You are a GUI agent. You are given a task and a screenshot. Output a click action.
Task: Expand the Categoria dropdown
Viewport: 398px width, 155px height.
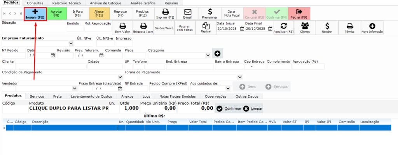pyautogui.click(x=208, y=55)
